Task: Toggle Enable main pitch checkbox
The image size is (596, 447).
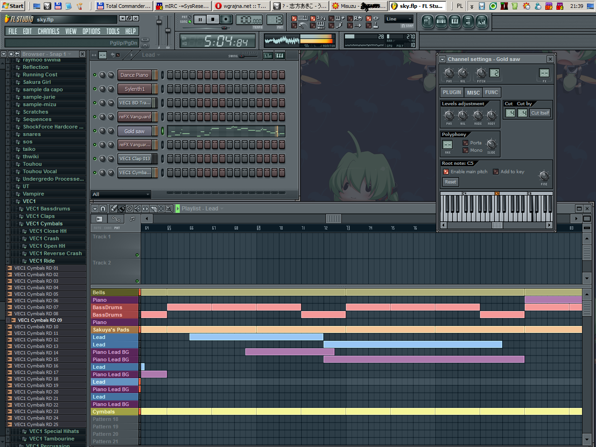Action: point(446,172)
